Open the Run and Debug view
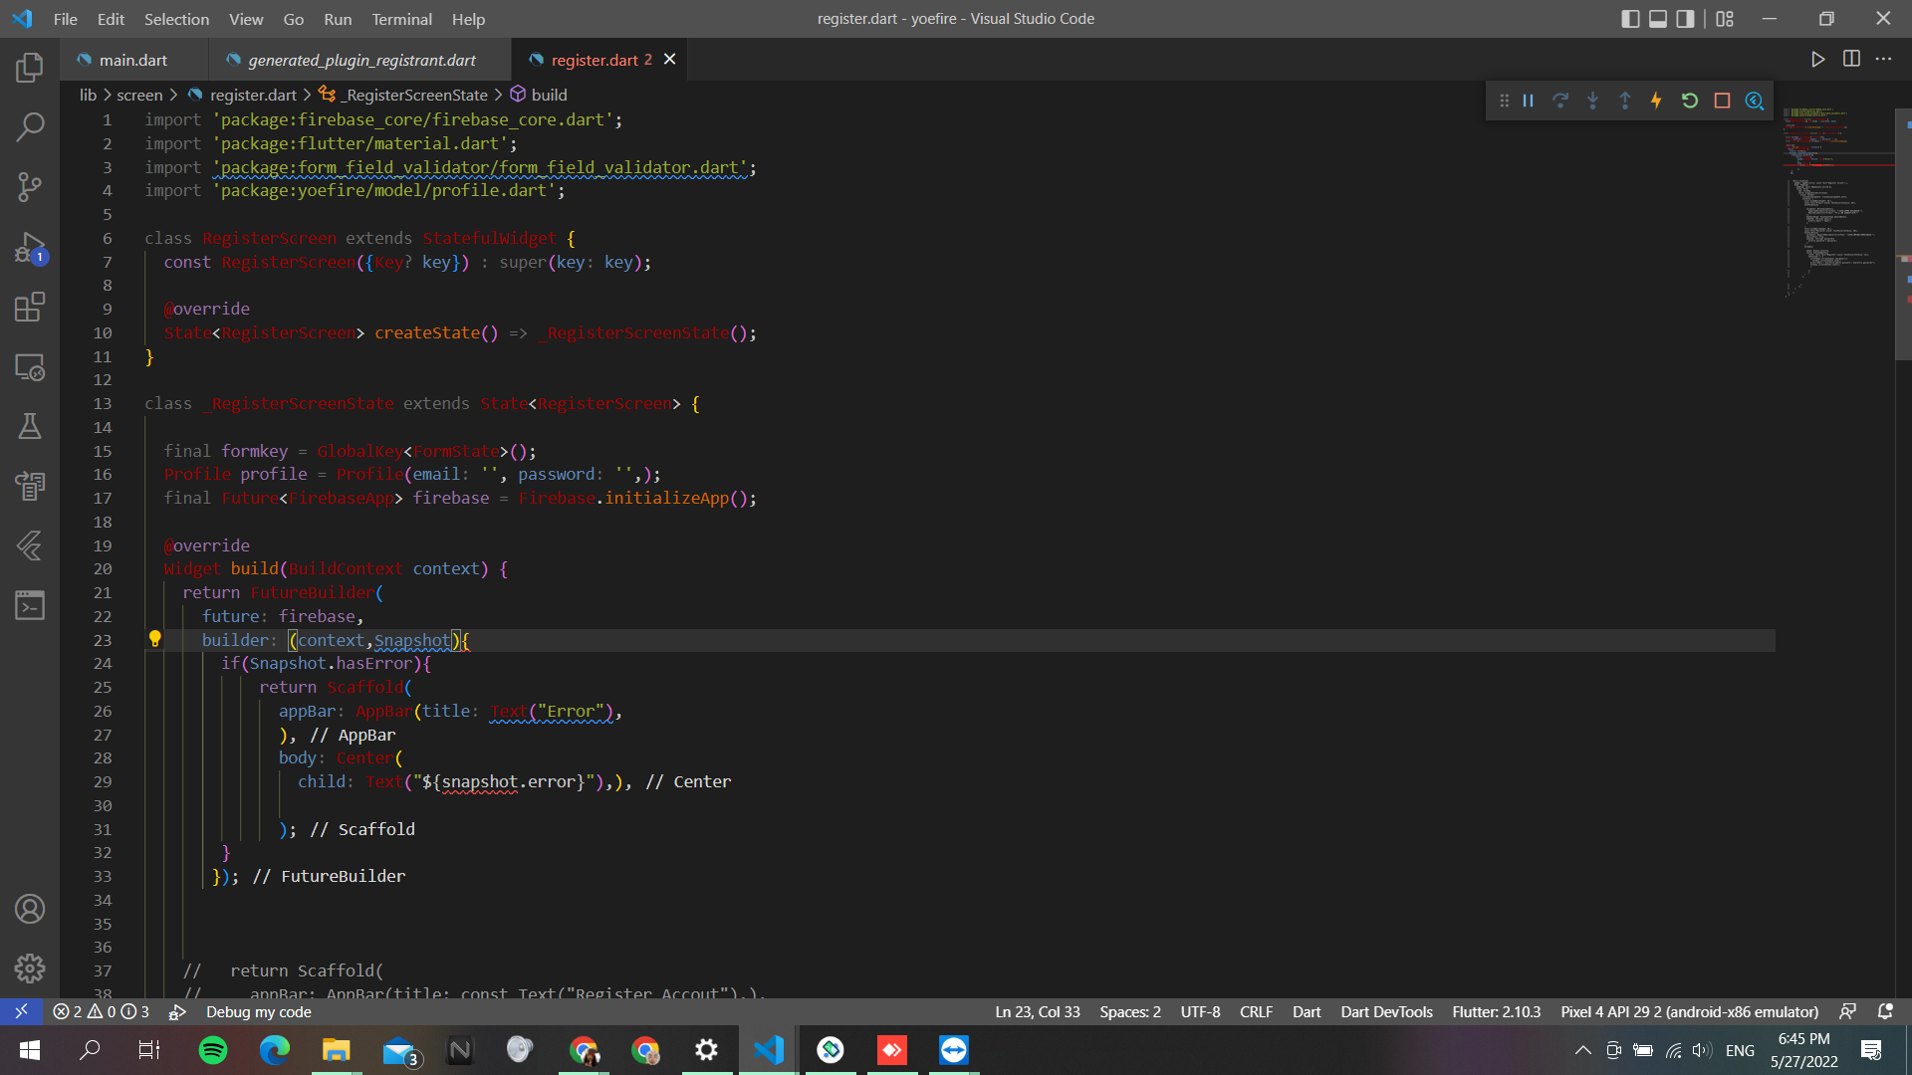 [30, 247]
